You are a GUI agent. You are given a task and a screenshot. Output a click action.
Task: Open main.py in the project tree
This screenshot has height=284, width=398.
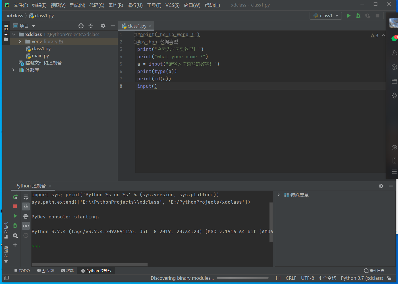click(40, 56)
